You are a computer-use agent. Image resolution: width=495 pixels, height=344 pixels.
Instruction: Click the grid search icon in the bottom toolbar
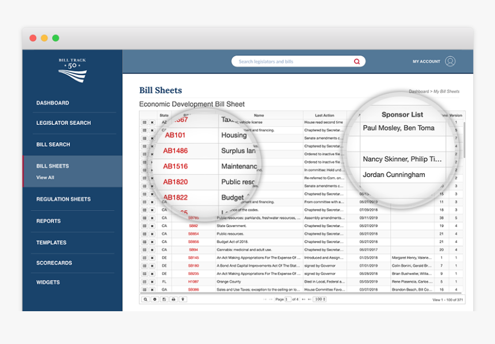pos(145,299)
